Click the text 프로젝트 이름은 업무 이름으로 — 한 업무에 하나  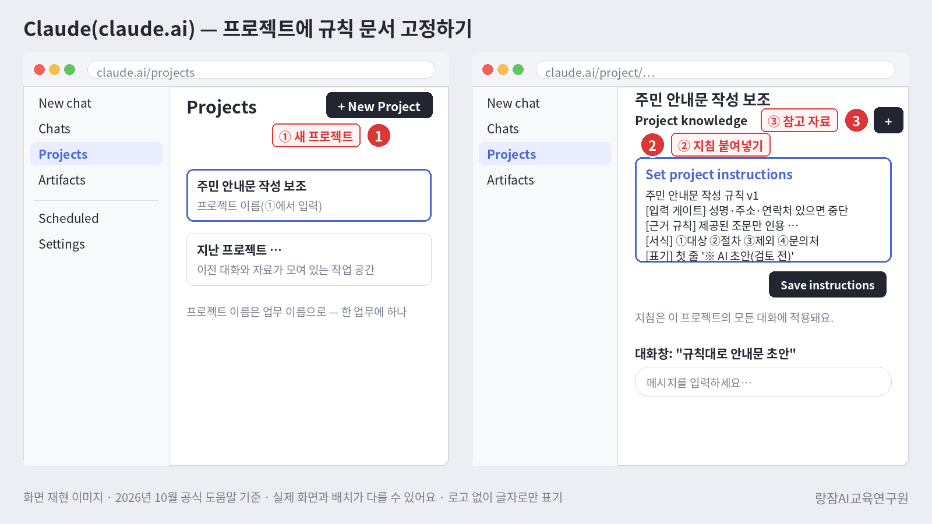[x=296, y=311]
